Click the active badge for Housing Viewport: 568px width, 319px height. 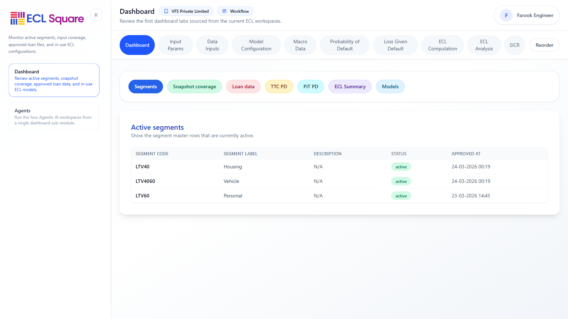click(x=401, y=167)
